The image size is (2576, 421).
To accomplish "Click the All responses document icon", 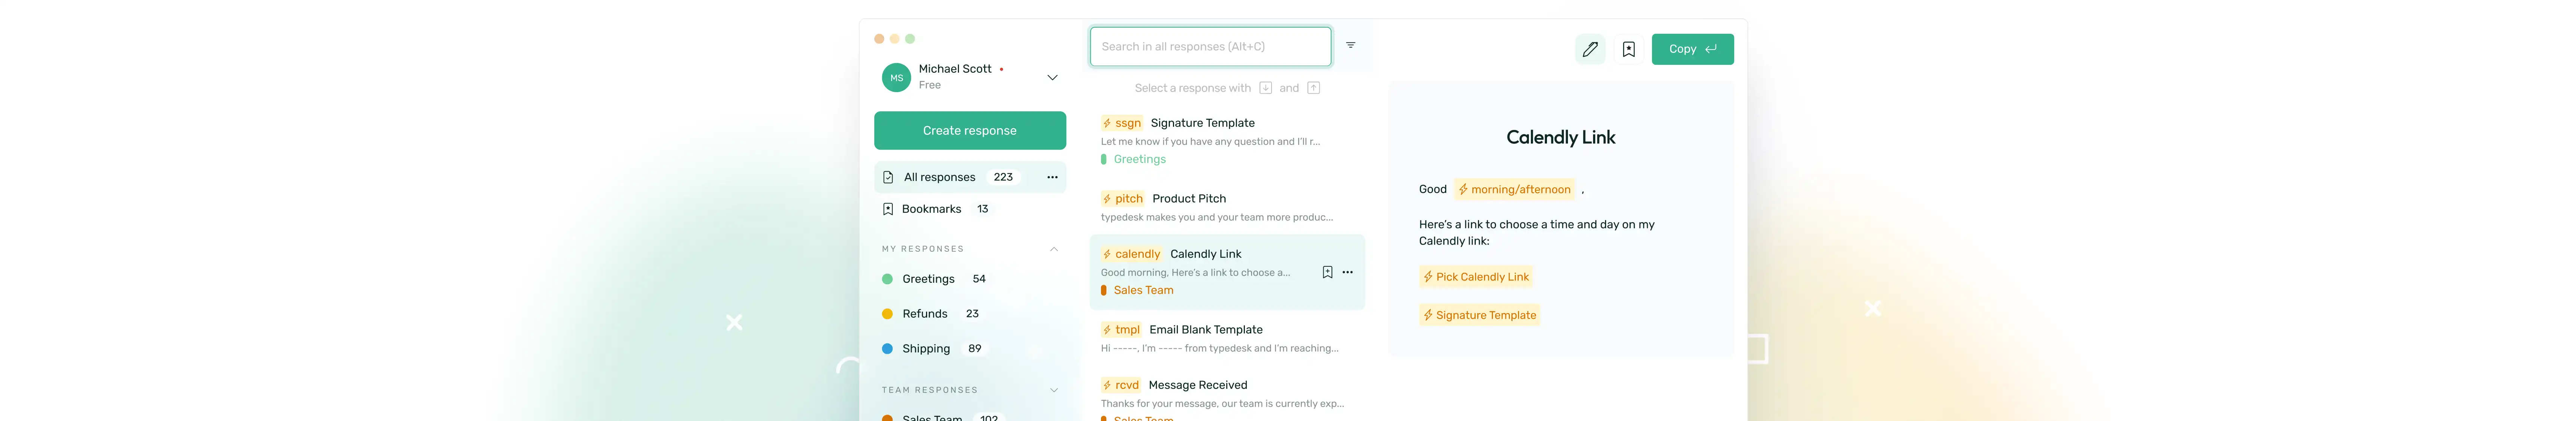I will (888, 177).
